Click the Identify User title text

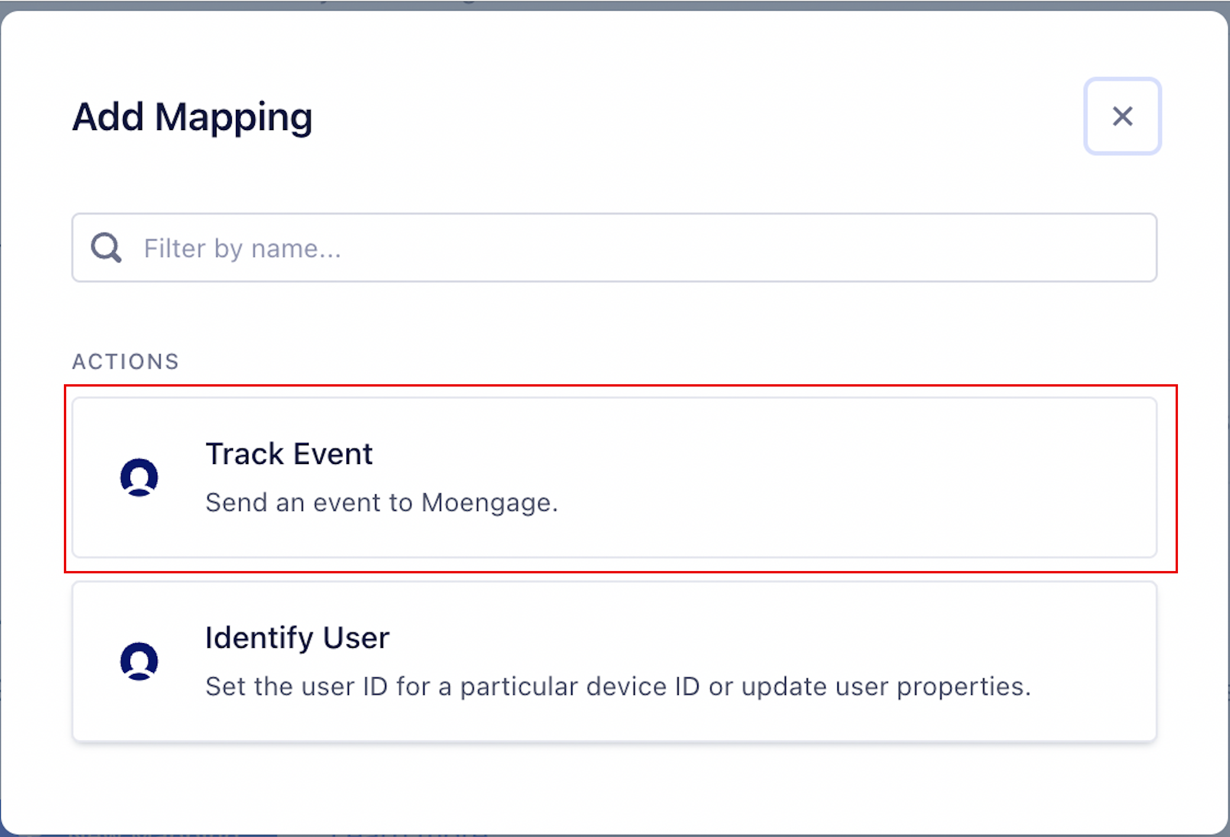297,638
